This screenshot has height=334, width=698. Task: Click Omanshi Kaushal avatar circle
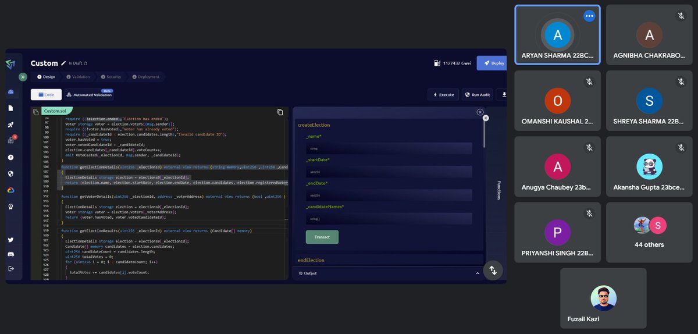(557, 101)
